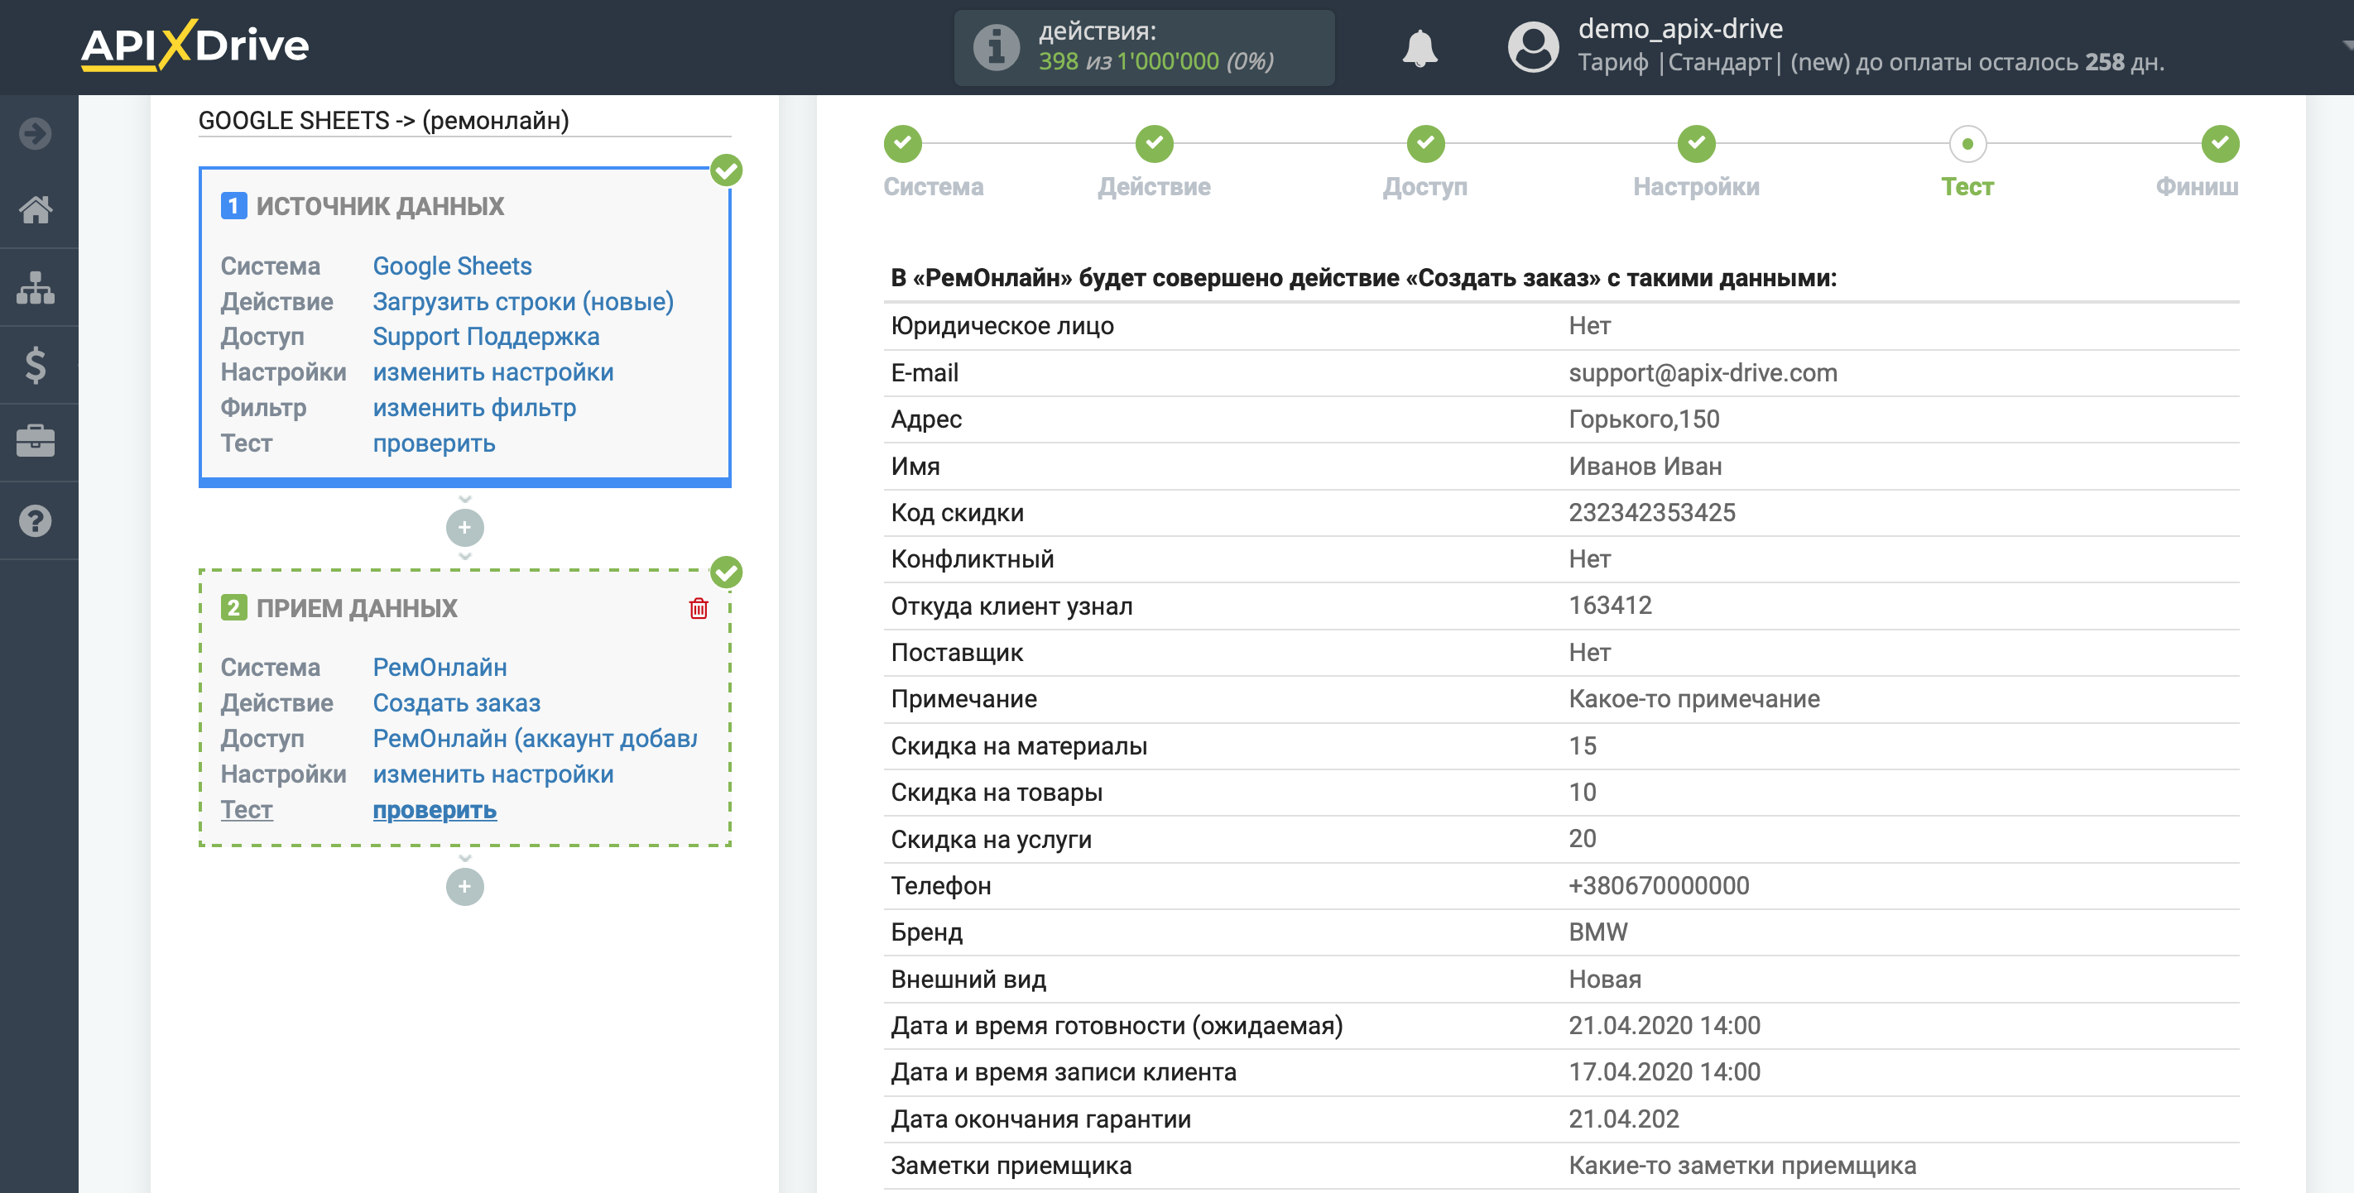
Task: Click проверить in data receiver block
Action: coord(434,810)
